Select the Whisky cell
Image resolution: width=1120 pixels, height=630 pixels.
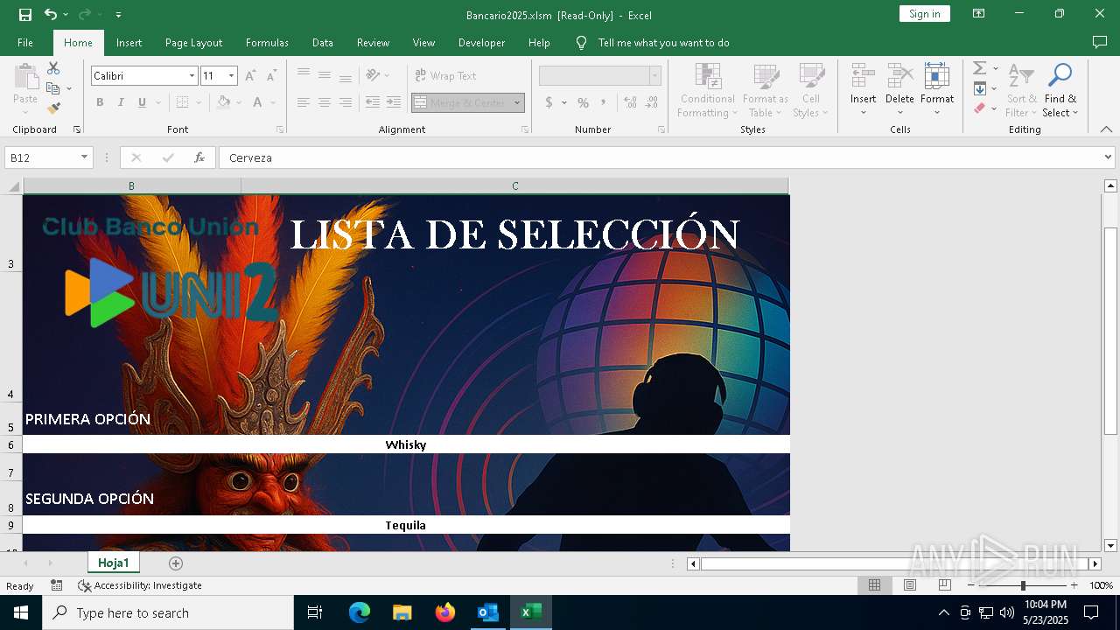click(406, 444)
